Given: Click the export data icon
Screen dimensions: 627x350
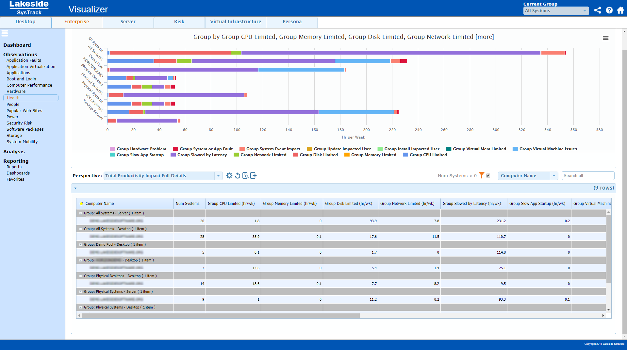Looking at the screenshot, I should tap(253, 175).
